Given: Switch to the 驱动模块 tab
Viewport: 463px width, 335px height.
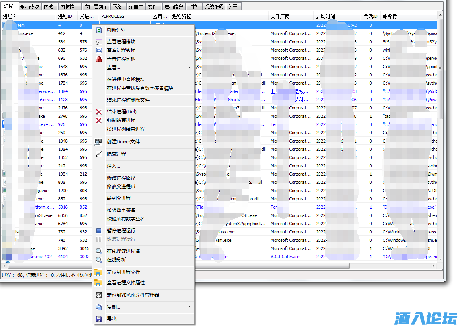Looking at the screenshot, I should [30, 7].
